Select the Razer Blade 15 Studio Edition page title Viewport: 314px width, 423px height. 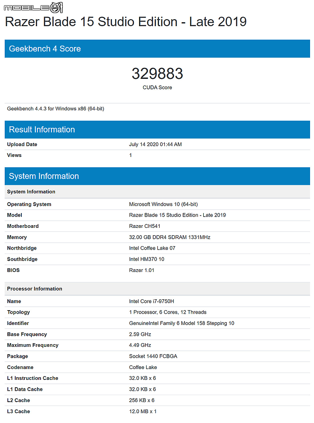126,22
